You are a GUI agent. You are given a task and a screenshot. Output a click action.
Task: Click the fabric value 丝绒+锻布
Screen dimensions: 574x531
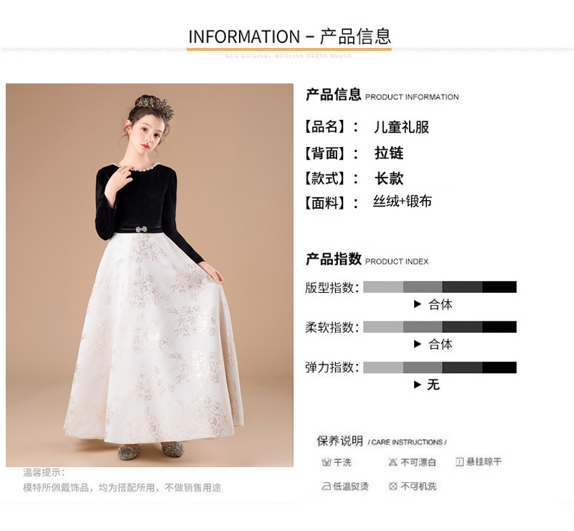coord(403,202)
